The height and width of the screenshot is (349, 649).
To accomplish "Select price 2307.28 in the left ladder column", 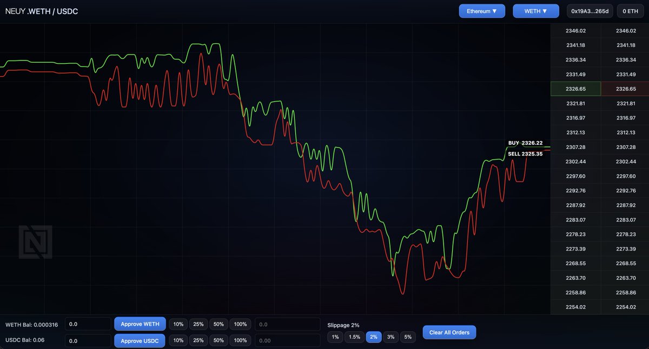I will coord(575,147).
